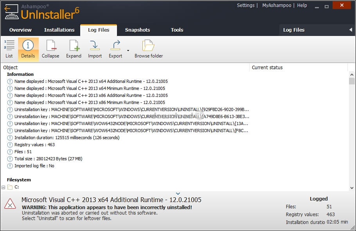Click the Filesystem section heading
The height and width of the screenshot is (231, 356).
(19, 180)
